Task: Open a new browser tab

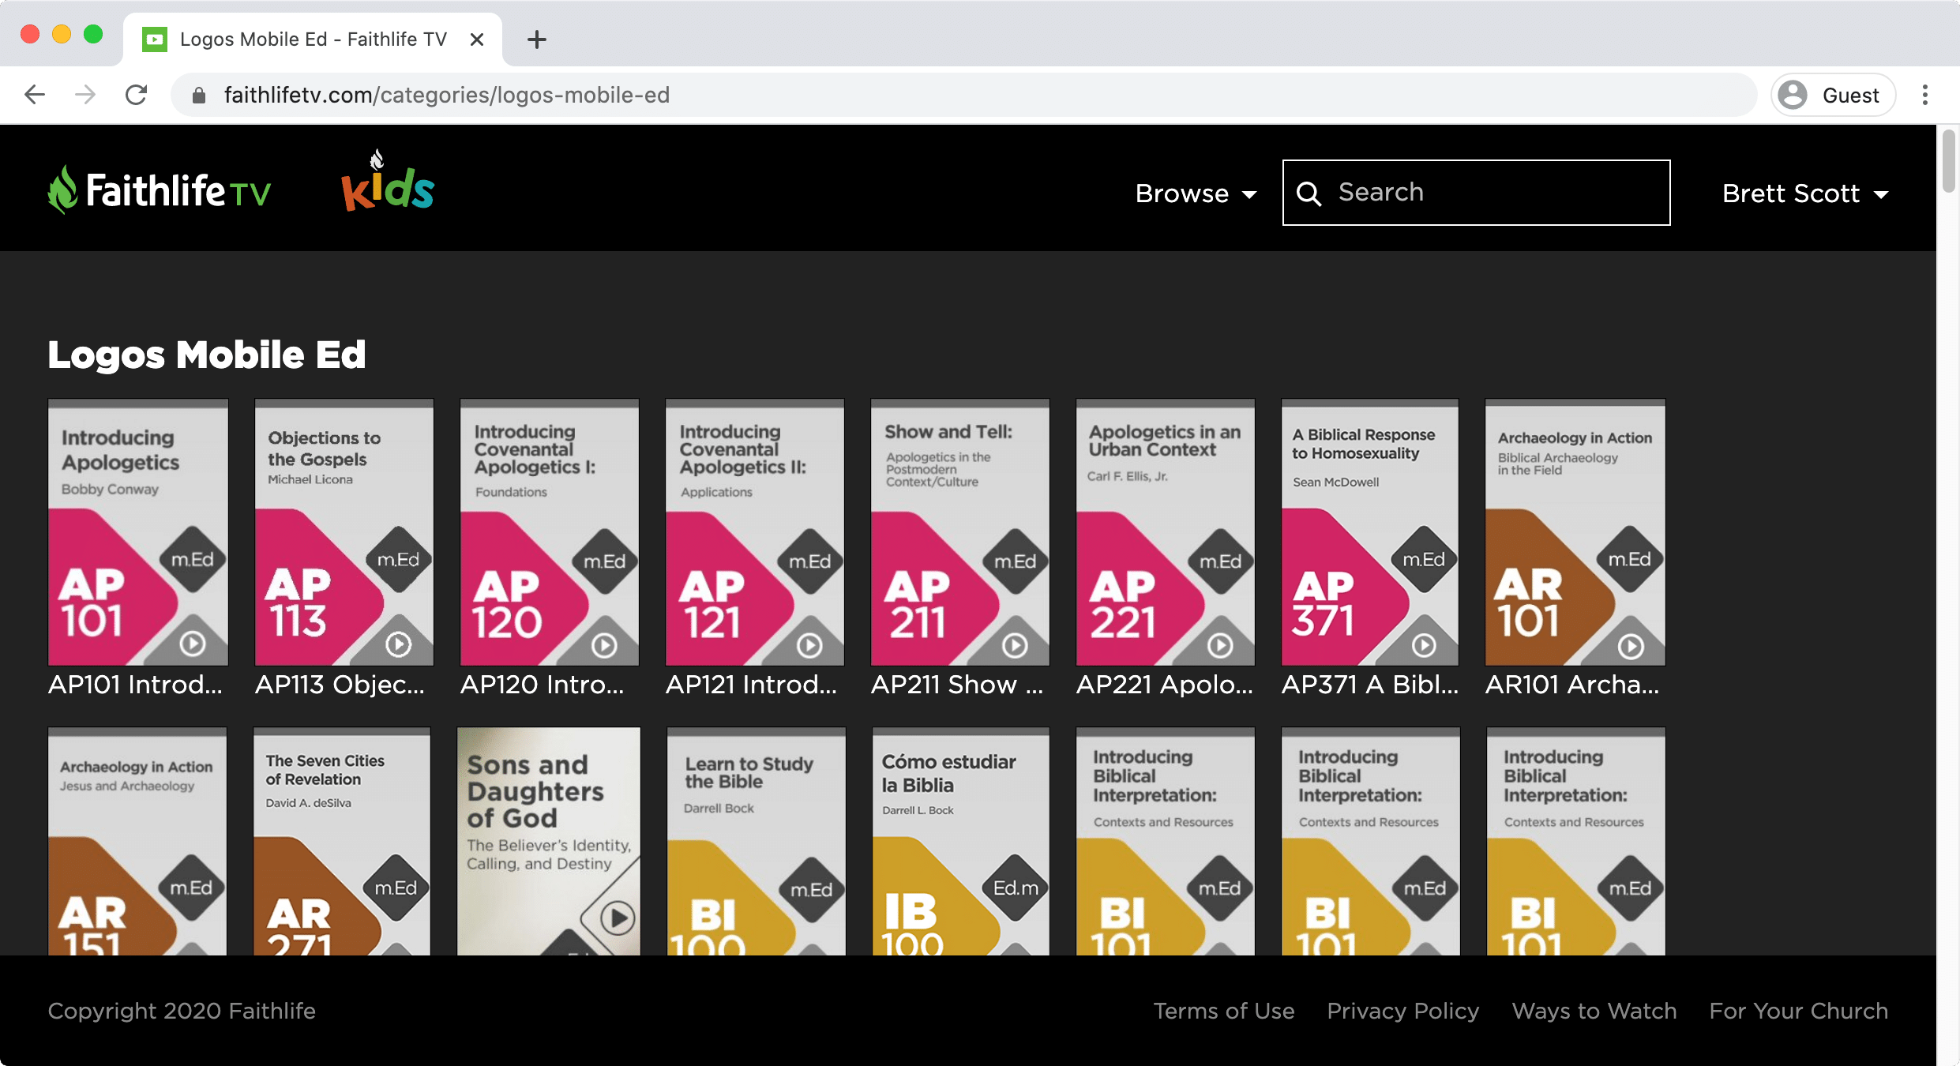Action: coord(537,39)
